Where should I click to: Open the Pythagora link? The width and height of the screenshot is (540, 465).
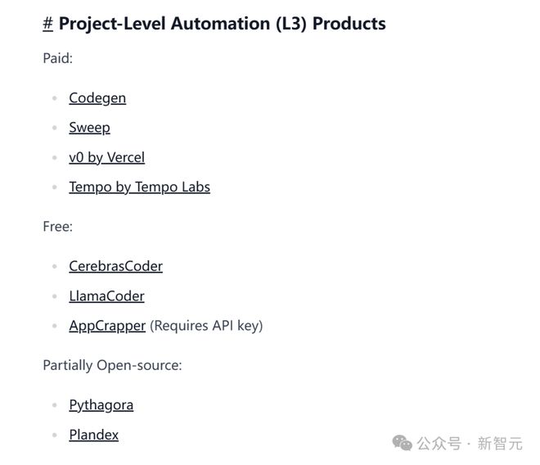tap(101, 404)
